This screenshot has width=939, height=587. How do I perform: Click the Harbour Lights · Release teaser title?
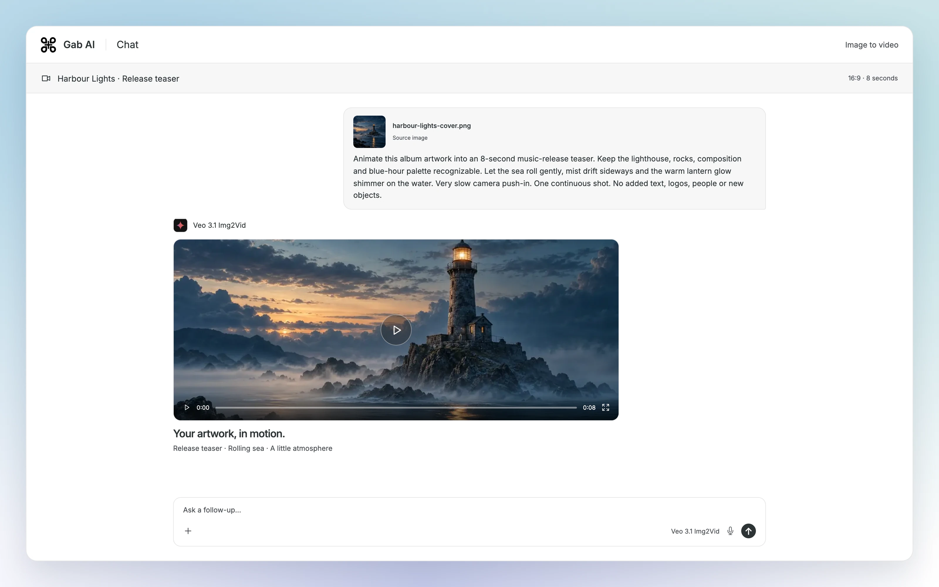click(x=118, y=78)
